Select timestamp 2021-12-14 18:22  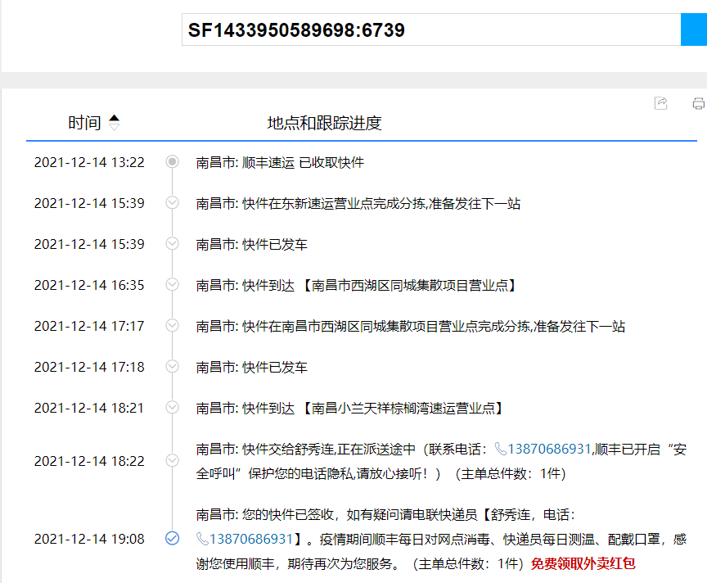pyautogui.click(x=89, y=461)
